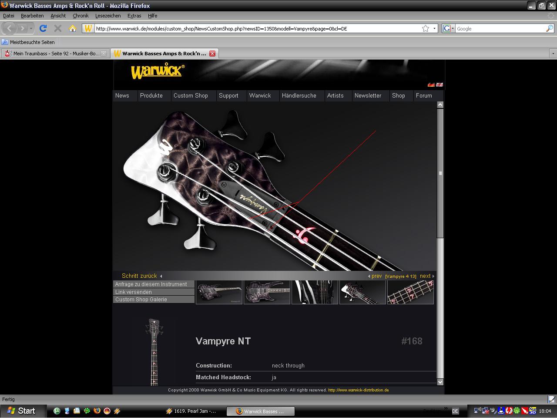Reload the current page
557x418 pixels.
point(43,28)
